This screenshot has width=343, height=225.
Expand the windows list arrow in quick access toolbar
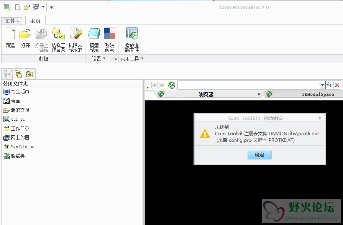coord(43,7)
